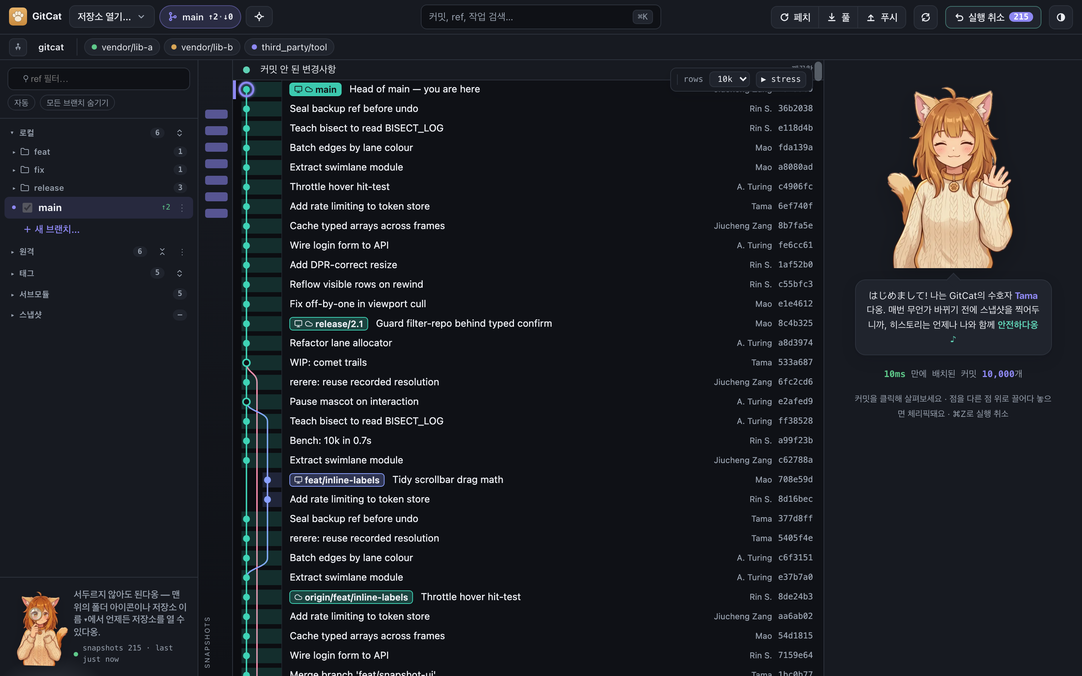Click the 새 브랜치 link
This screenshot has height=676, width=1082.
(x=52, y=229)
